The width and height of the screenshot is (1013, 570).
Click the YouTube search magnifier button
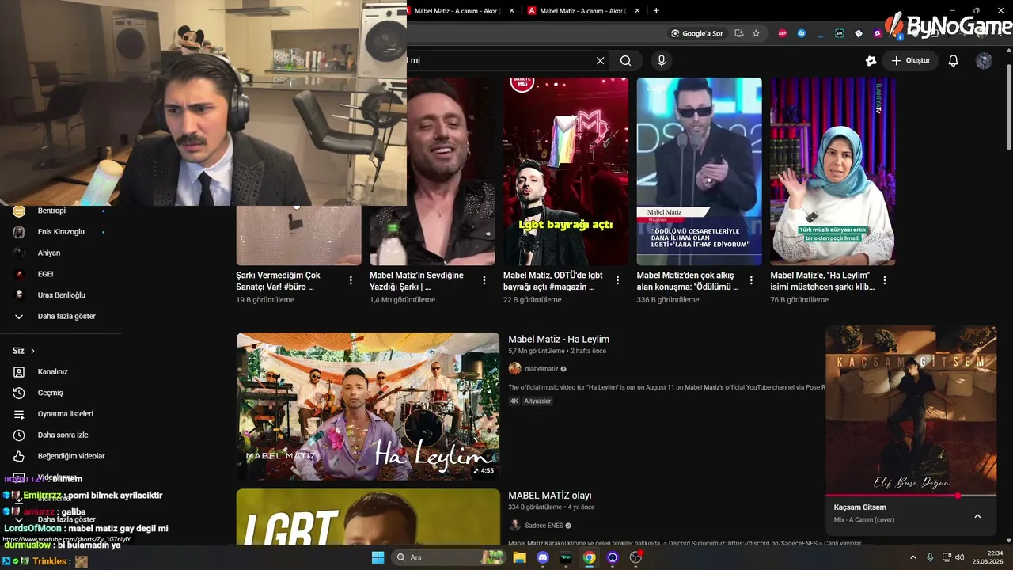click(625, 61)
